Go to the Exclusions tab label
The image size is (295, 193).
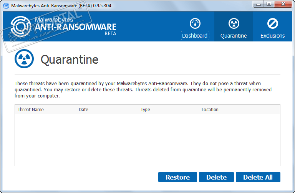(272, 36)
